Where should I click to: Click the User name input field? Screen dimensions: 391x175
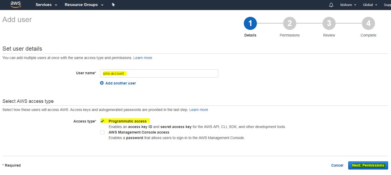159,73
